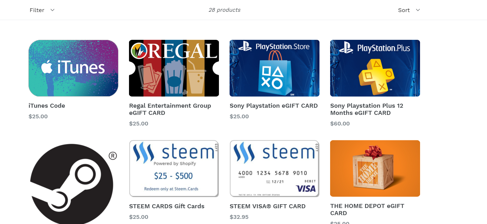The image size is (487, 224).
Task: Click the Sort chevron arrow
Action: click(x=418, y=10)
